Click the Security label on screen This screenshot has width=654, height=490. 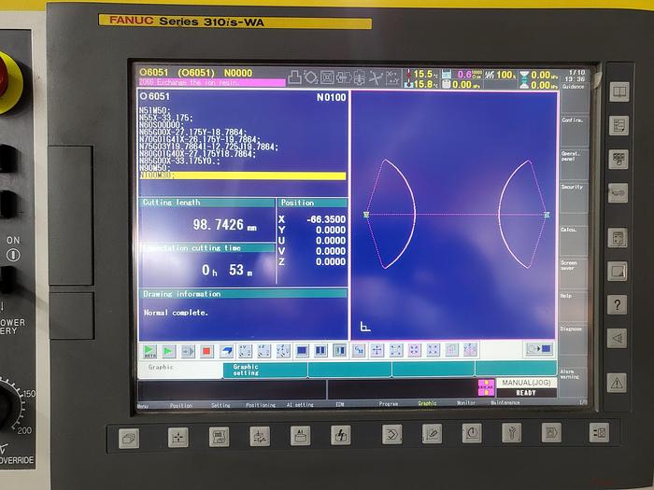(572, 187)
